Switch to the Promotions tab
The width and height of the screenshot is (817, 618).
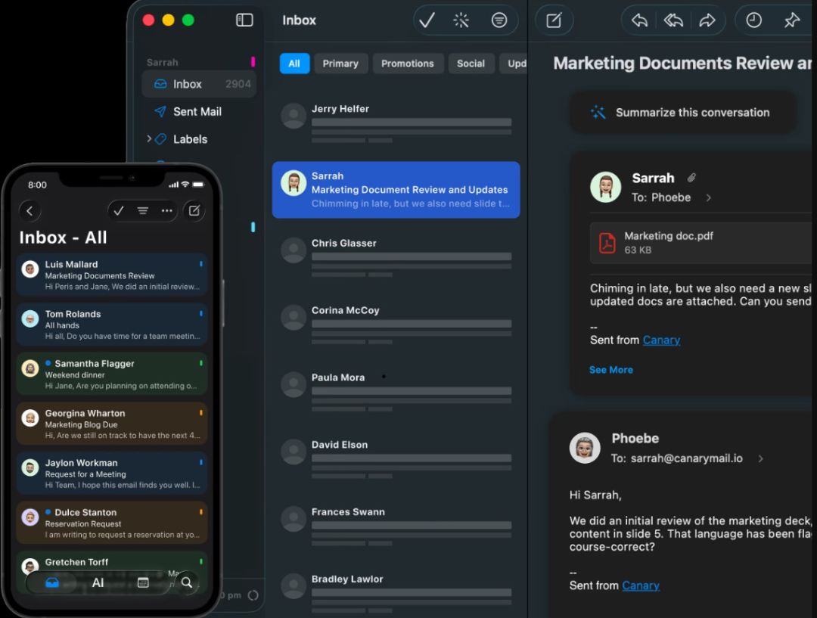pos(408,64)
